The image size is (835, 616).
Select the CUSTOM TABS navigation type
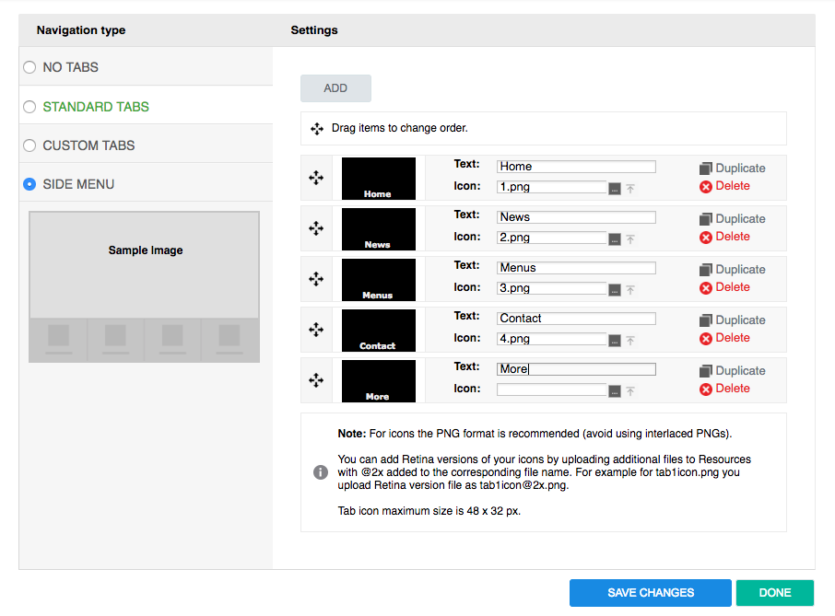point(29,145)
